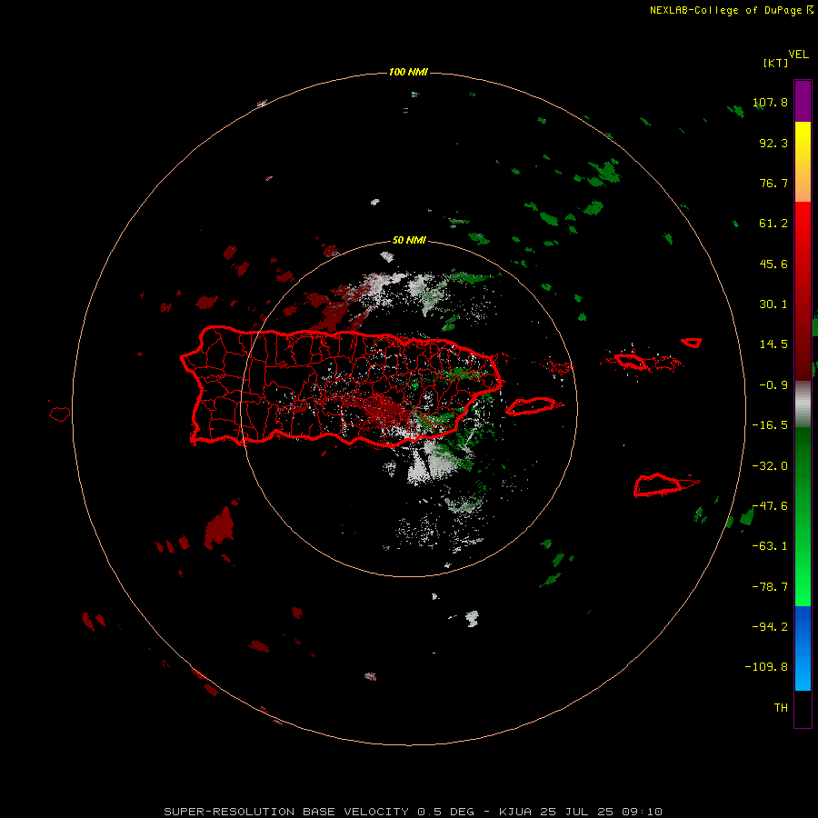
Task: Click the -16.5 legend value
Action: pos(770,425)
